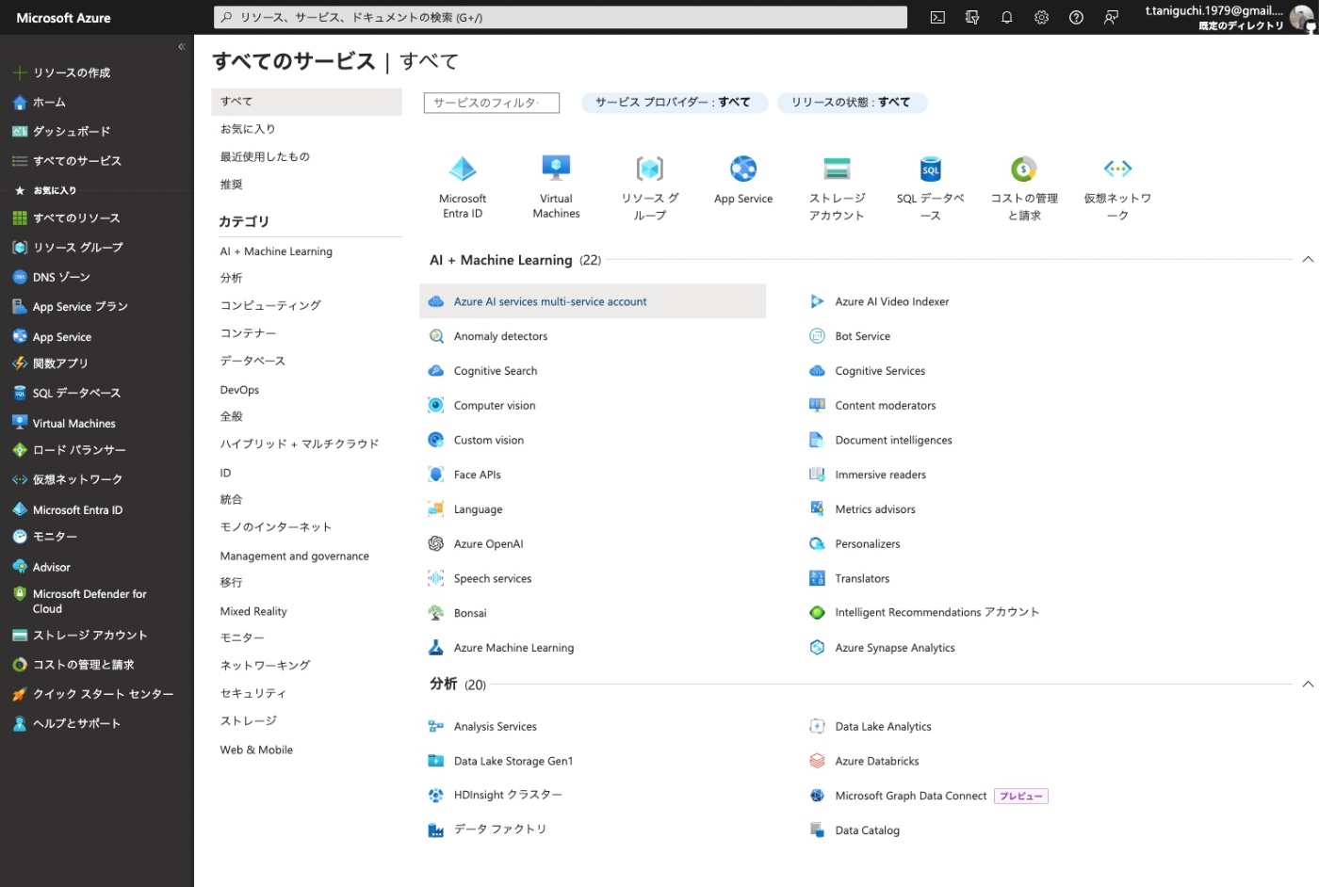The width and height of the screenshot is (1319, 887).
Task: Click the Bot Service icon
Action: 817,336
